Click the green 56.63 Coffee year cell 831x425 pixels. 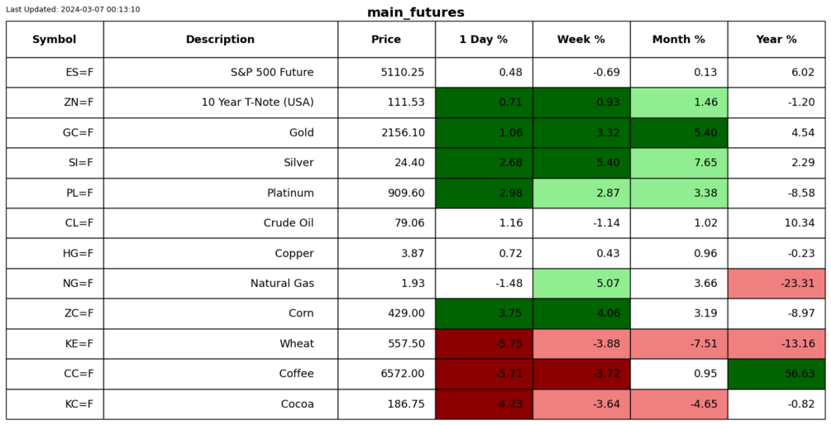pyautogui.click(x=776, y=374)
